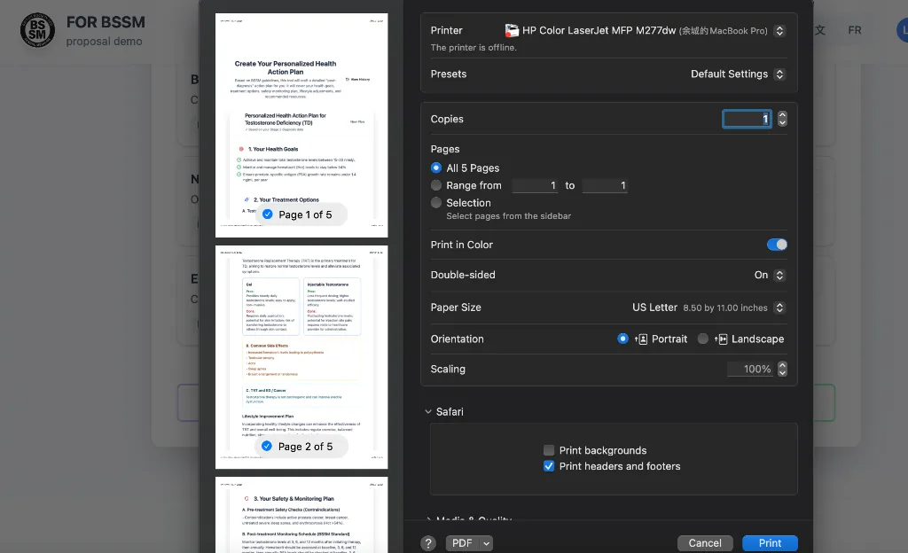Select the Range from radio button
This screenshot has height=553, width=908.
pyautogui.click(x=436, y=185)
